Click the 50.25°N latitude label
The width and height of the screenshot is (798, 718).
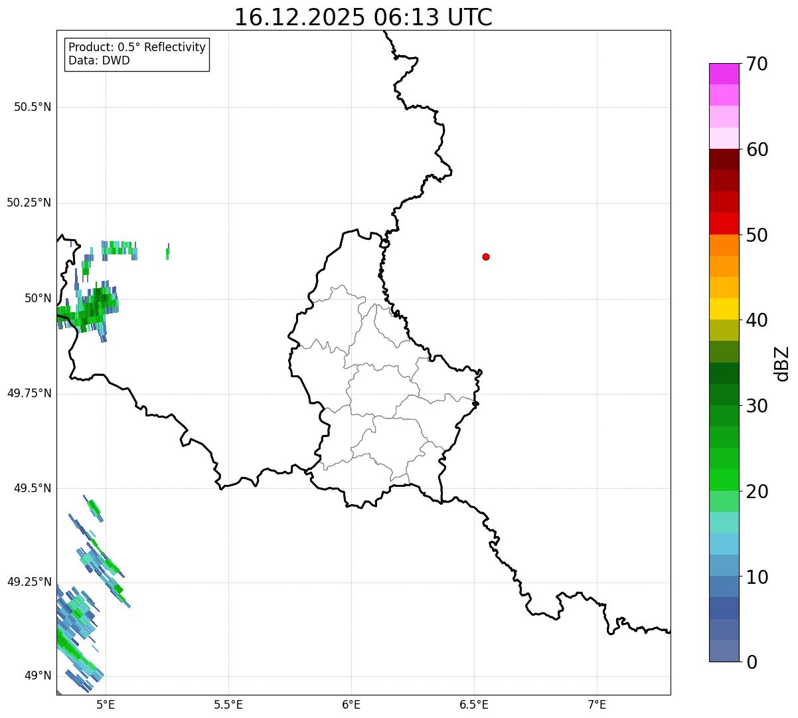click(x=29, y=203)
